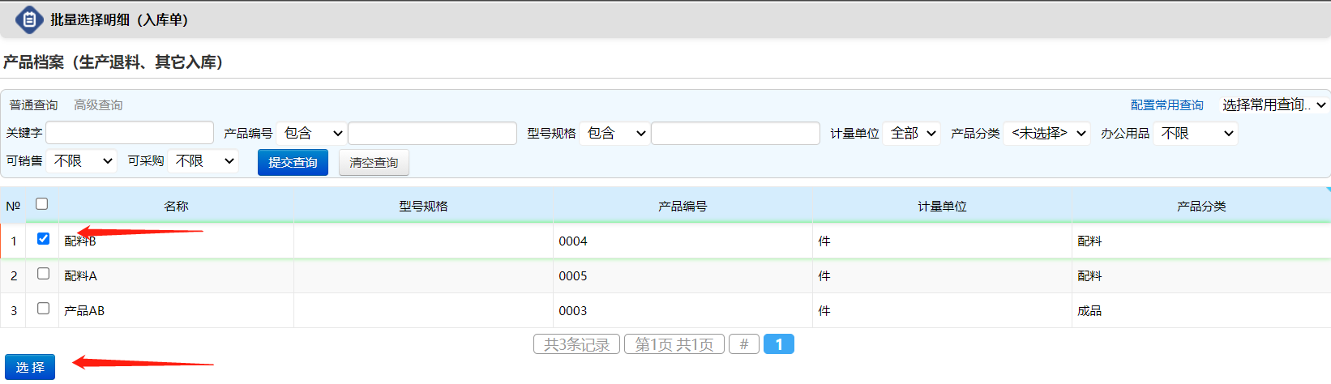Open the 计量单位 dropdown
This screenshot has width=1331, height=384.
[912, 134]
